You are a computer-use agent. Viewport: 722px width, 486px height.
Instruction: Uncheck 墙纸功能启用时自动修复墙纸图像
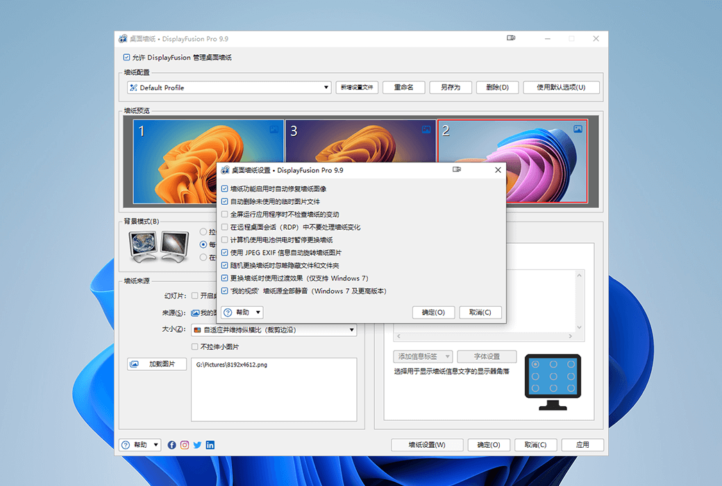click(225, 189)
